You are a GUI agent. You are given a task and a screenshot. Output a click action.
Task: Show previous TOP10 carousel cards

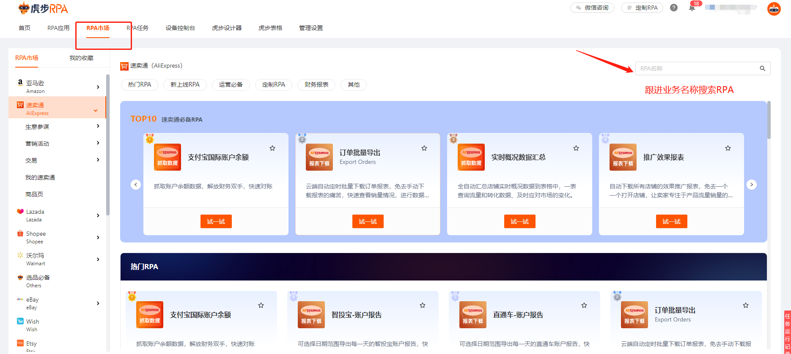click(x=136, y=185)
